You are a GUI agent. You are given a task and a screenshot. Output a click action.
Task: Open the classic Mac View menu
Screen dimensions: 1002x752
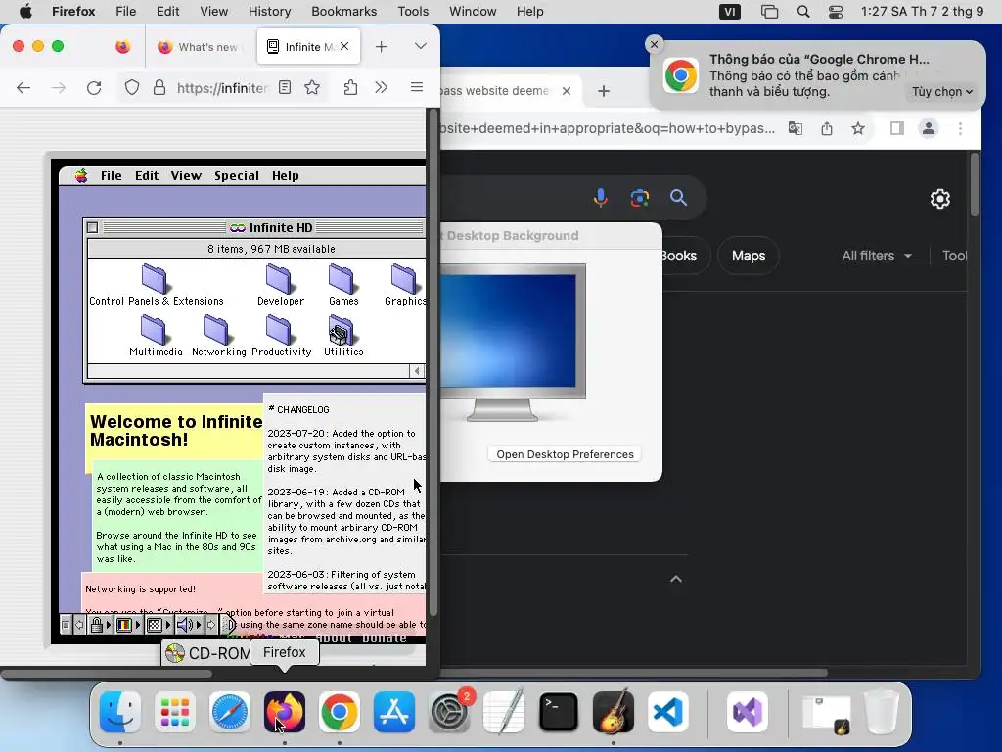(x=186, y=176)
